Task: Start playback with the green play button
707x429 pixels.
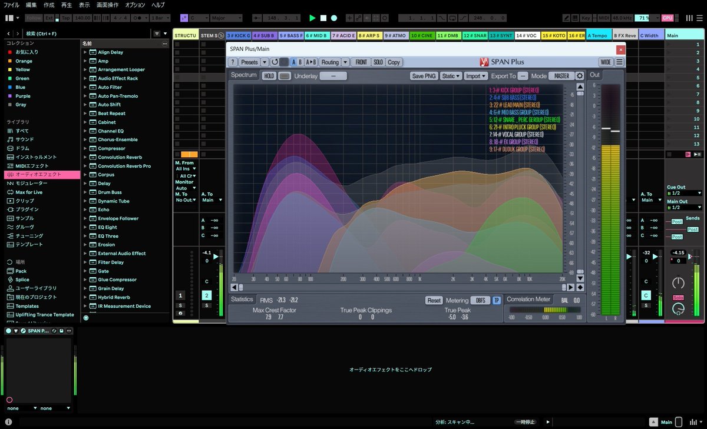Action: click(x=313, y=18)
